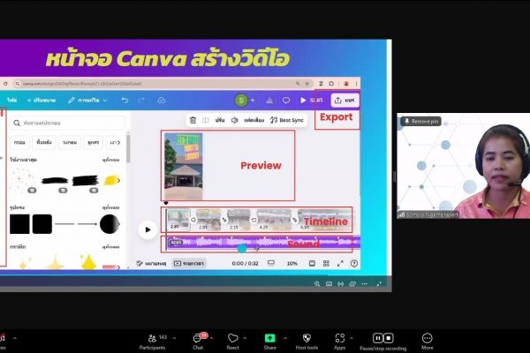Click See all link for graphics section
The width and height of the screenshot is (530, 353).
[x=111, y=247]
